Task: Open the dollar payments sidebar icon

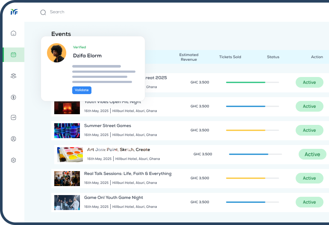Action: (x=13, y=97)
